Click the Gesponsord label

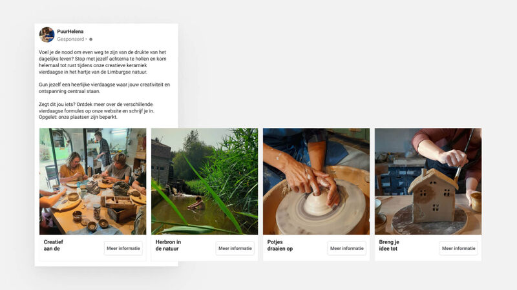(x=70, y=39)
